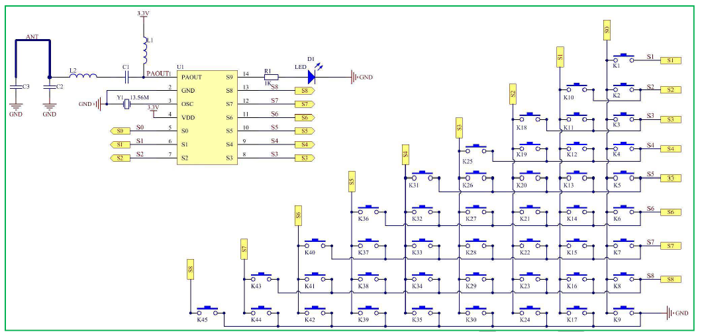Image resolution: width=702 pixels, height=332 pixels.
Task: Select the VDD pin label inside U1
Action: coord(188,117)
